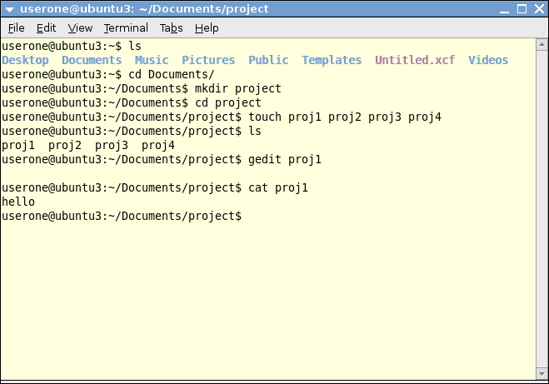Screen dimensions: 549x384
Task: Open the Help menu
Action: pyautogui.click(x=207, y=28)
